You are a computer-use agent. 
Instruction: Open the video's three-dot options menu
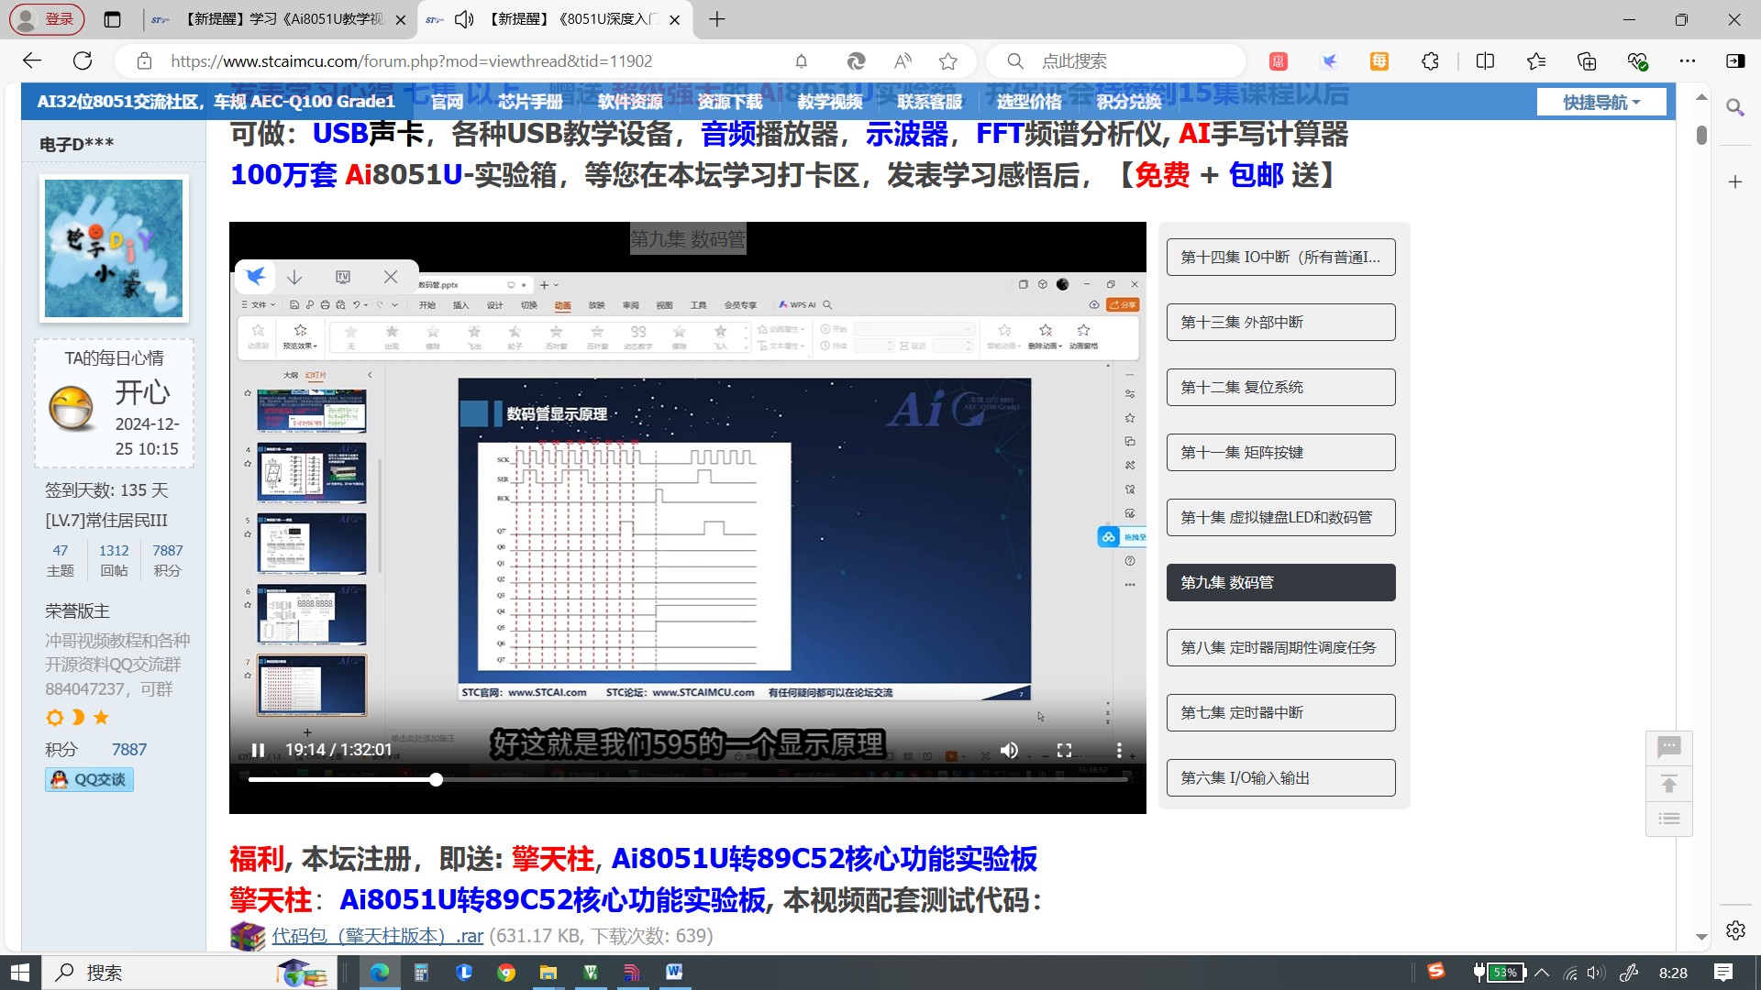1119,750
